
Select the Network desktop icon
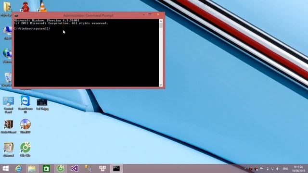8,55
